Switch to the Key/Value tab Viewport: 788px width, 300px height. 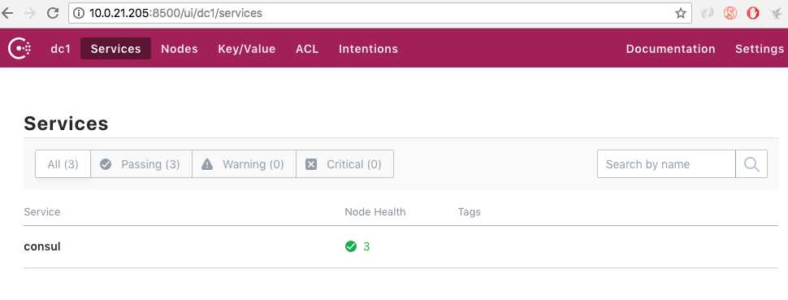click(x=247, y=49)
